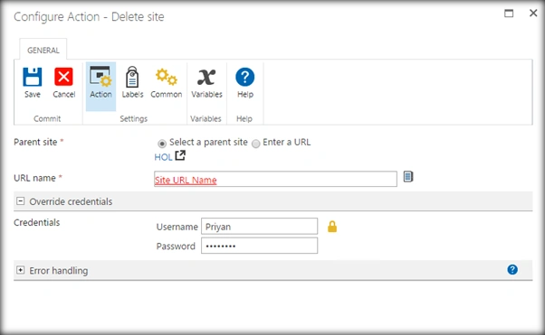Click the help icon in Error handling row
Image resolution: width=545 pixels, height=335 pixels.
pyautogui.click(x=512, y=269)
